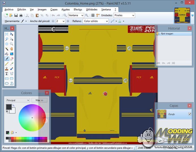Select the Eraser tool

12,58
